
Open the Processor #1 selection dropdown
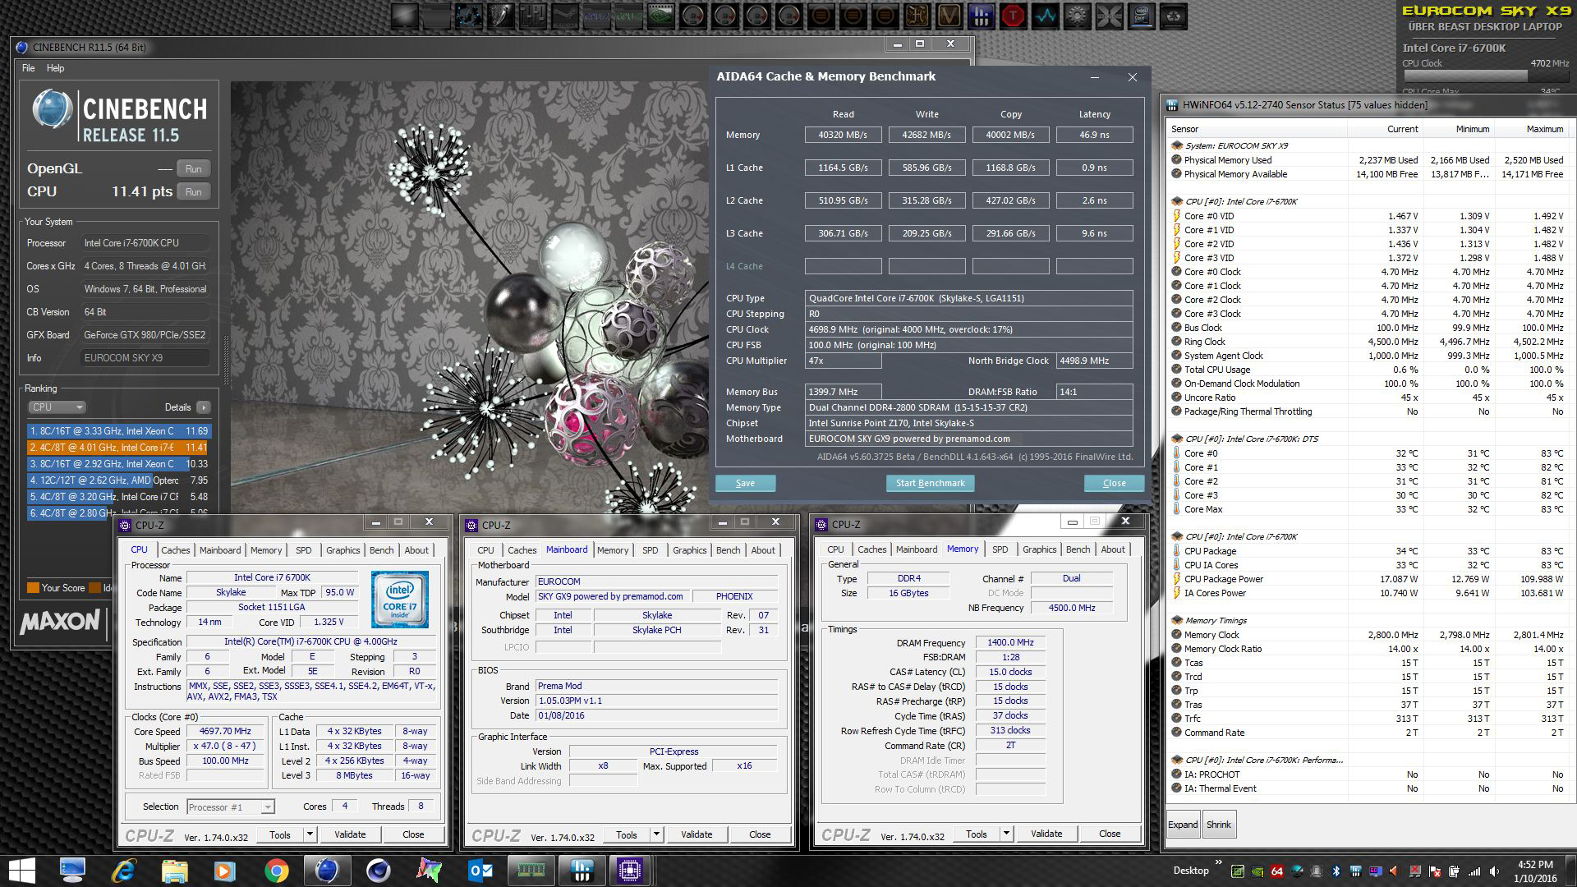231,807
